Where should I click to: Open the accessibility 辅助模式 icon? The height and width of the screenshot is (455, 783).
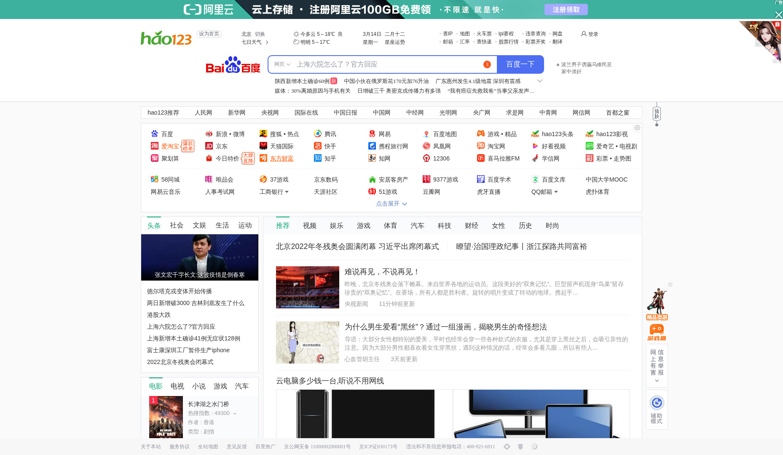pos(657,403)
